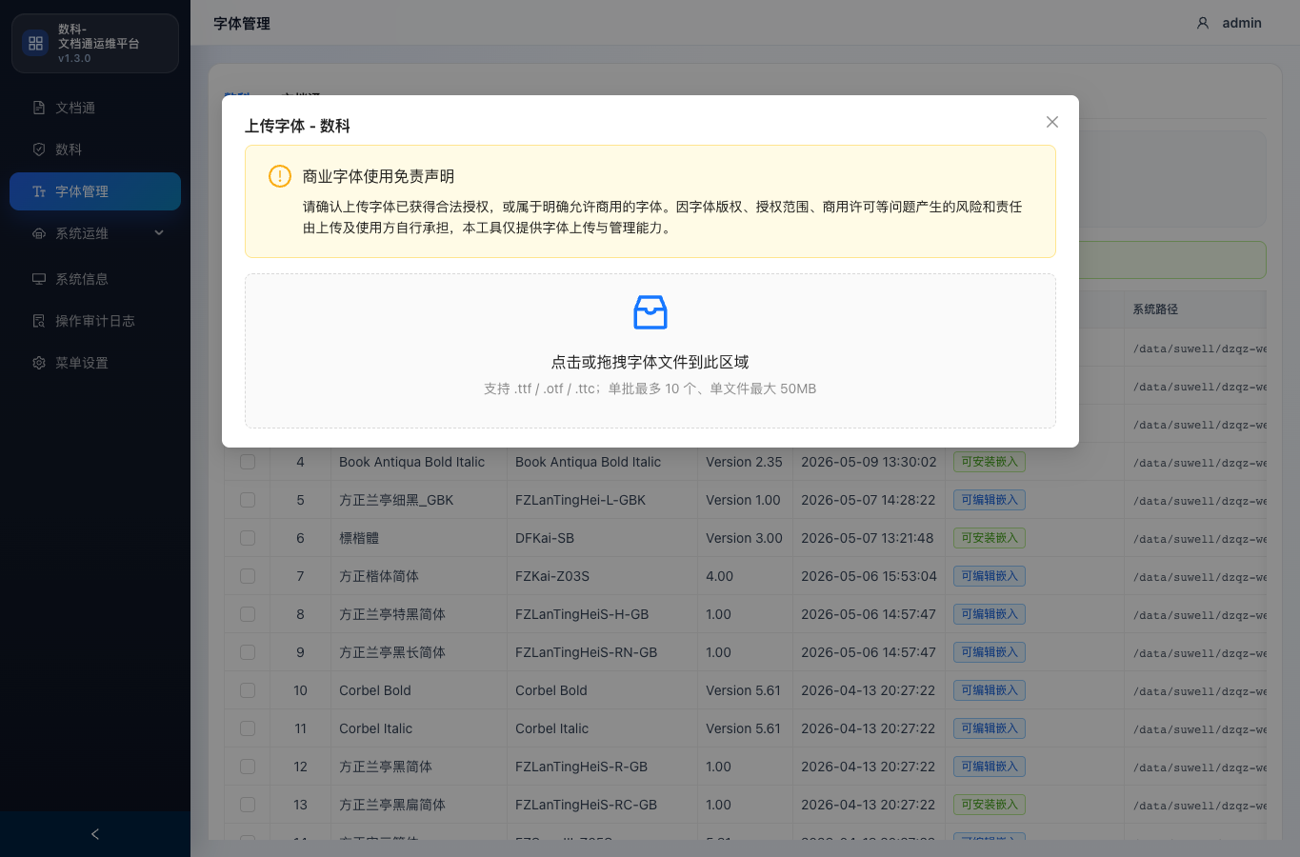Click the 商业字体使用免责声明 alert title

[378, 176]
